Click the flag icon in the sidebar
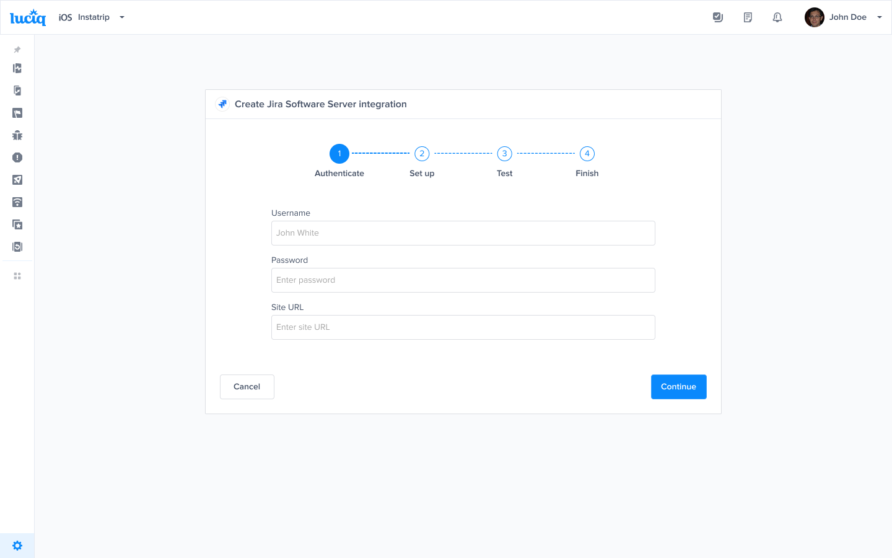This screenshot has height=558, width=892. click(x=17, y=113)
